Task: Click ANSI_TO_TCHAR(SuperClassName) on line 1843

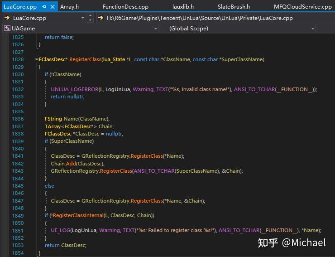Action: [176, 171]
